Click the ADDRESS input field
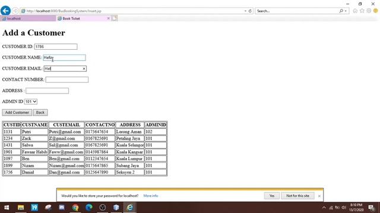This screenshot has width=380, height=213. click(x=47, y=91)
